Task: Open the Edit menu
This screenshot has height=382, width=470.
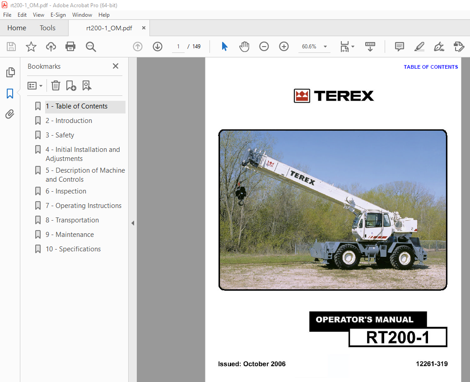Action: 22,15
